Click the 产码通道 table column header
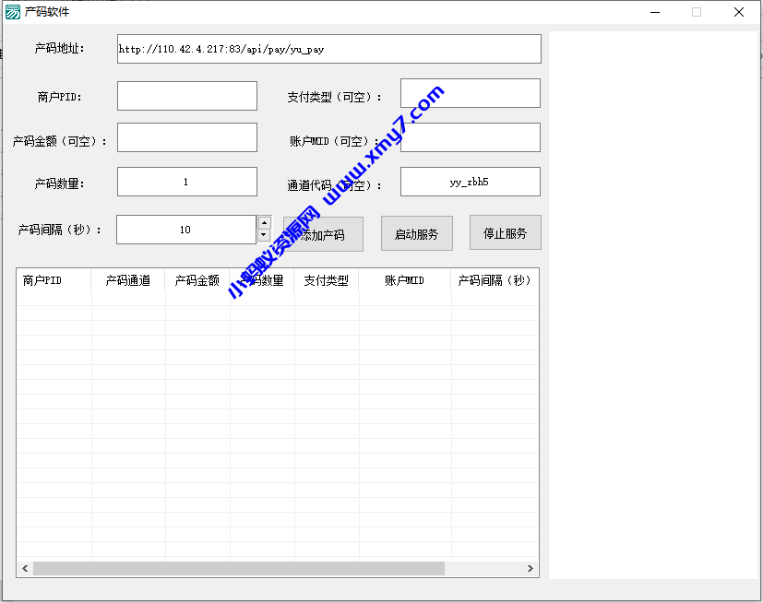This screenshot has width=763, height=603. click(127, 280)
